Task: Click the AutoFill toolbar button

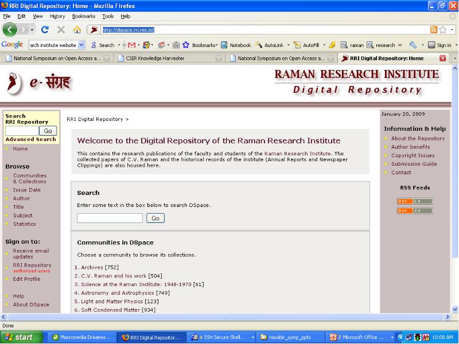Action: click(306, 45)
